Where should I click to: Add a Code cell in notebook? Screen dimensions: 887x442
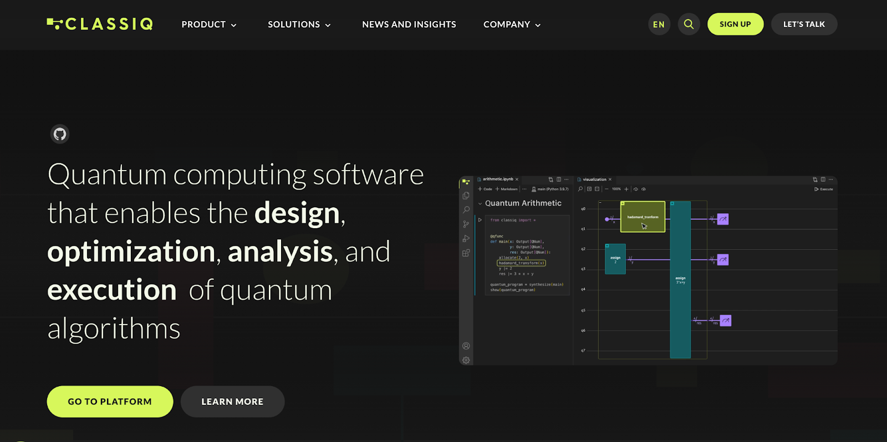tap(485, 189)
